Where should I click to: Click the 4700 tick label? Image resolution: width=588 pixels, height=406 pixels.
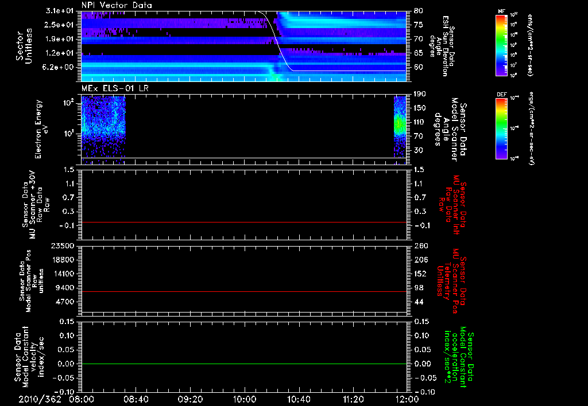pyautogui.click(x=64, y=302)
